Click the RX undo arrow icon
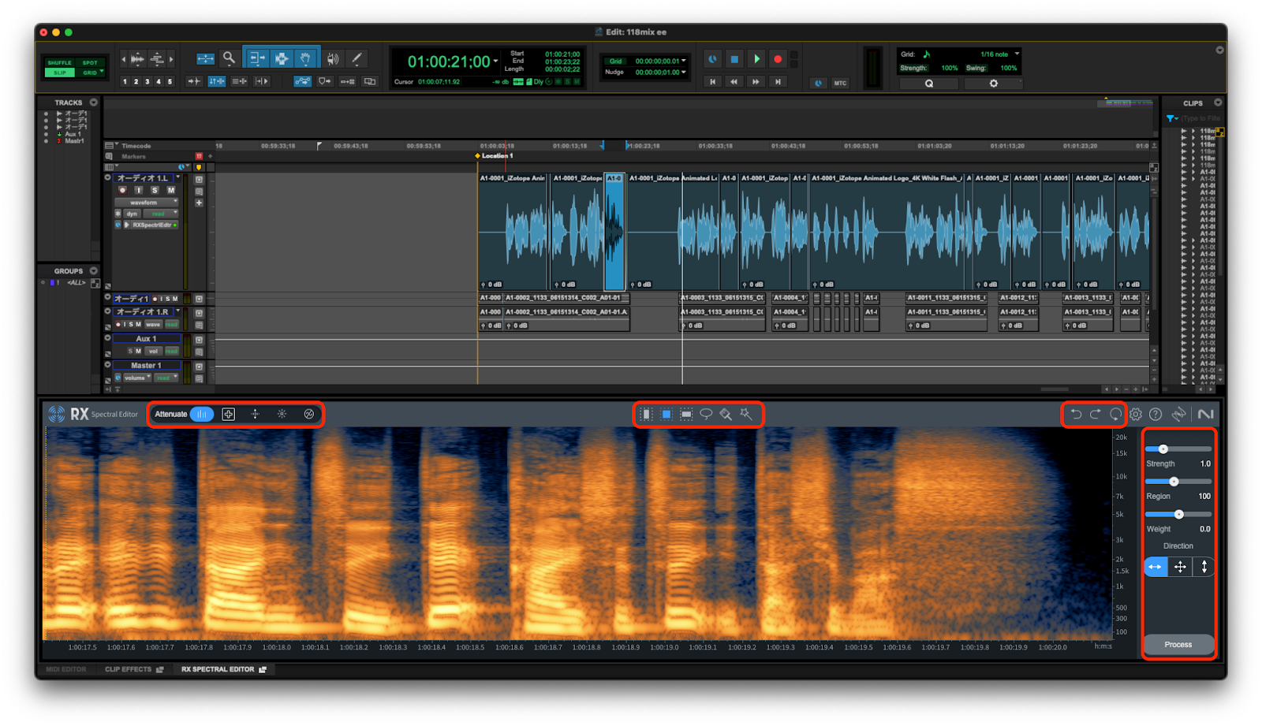This screenshot has height=726, width=1262. click(1075, 414)
